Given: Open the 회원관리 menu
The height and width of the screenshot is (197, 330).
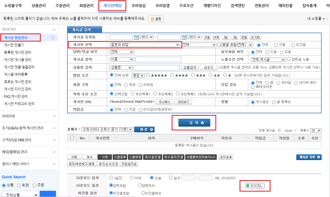Looking at the screenshot, I should coord(86,5).
